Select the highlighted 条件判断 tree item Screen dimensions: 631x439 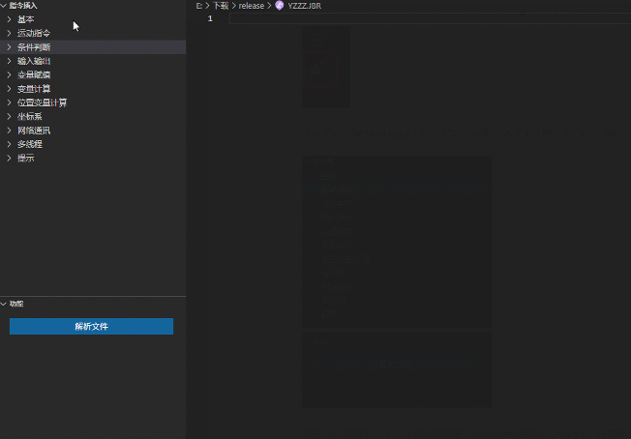93,47
